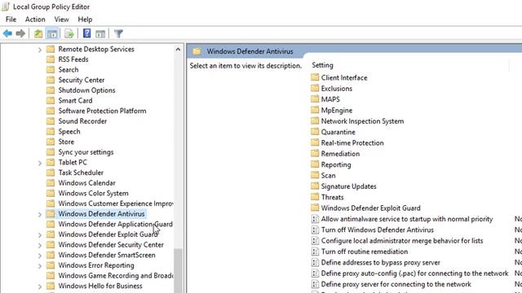This screenshot has width=522, height=293.
Task: Select Windows Game Recording and Broadcasting
Action: tap(116, 276)
